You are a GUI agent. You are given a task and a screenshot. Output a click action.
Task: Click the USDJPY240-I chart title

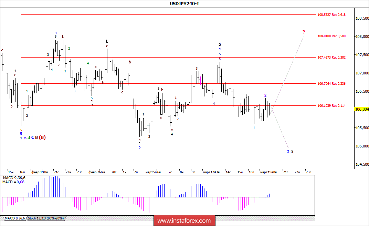[184, 3]
